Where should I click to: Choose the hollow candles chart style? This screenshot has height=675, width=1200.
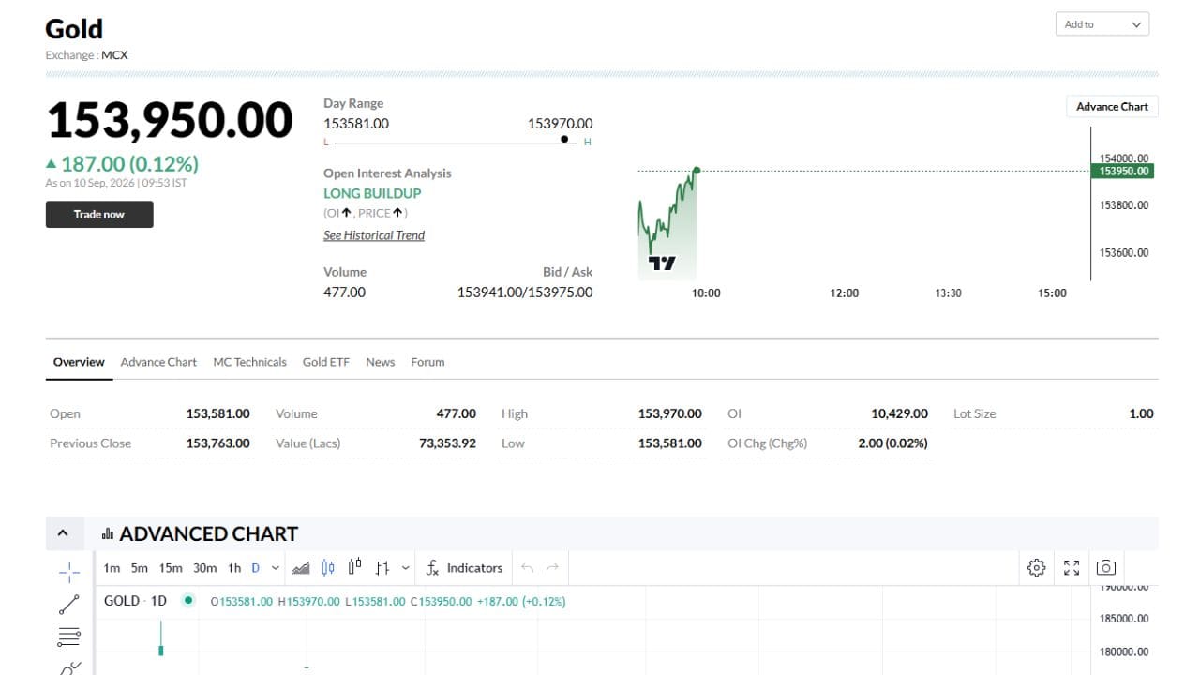[x=354, y=568]
